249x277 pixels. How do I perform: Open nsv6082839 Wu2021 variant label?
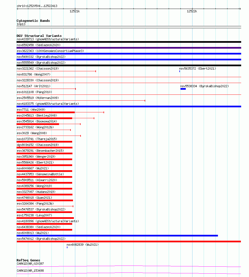(83, 245)
